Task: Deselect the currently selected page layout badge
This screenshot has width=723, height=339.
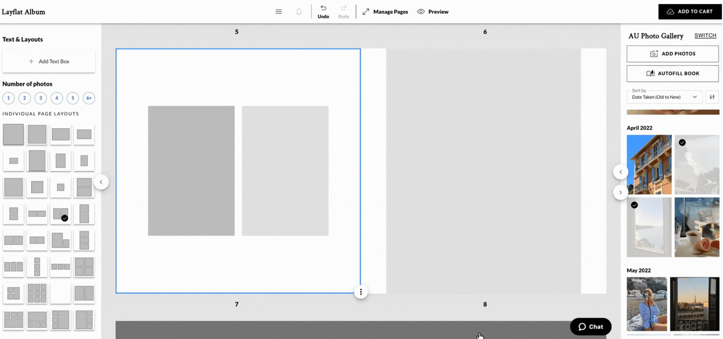Action: coord(65,218)
